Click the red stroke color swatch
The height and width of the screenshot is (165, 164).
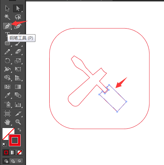[x=15, y=140]
